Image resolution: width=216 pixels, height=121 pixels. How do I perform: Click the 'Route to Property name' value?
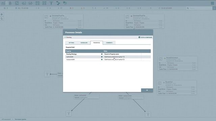pos(112,54)
